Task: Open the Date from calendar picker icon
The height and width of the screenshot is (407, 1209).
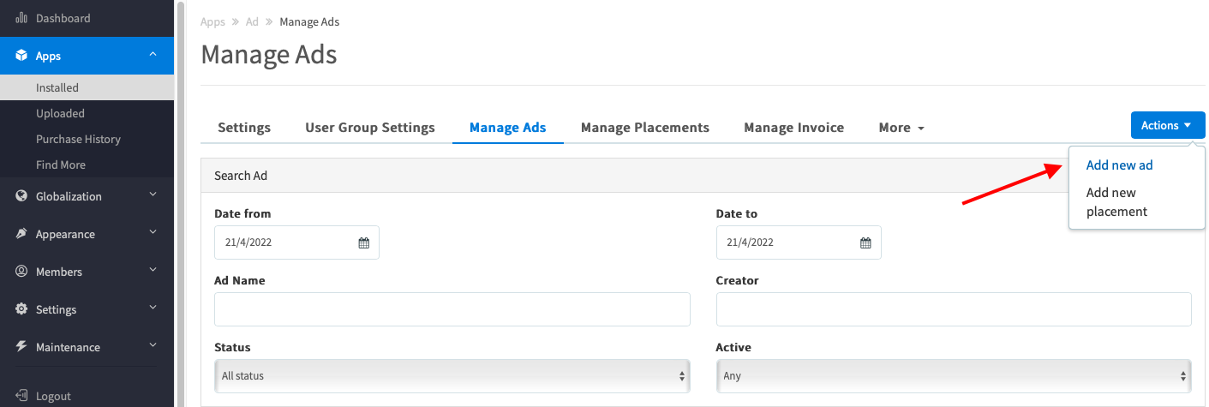Action: [x=363, y=242]
